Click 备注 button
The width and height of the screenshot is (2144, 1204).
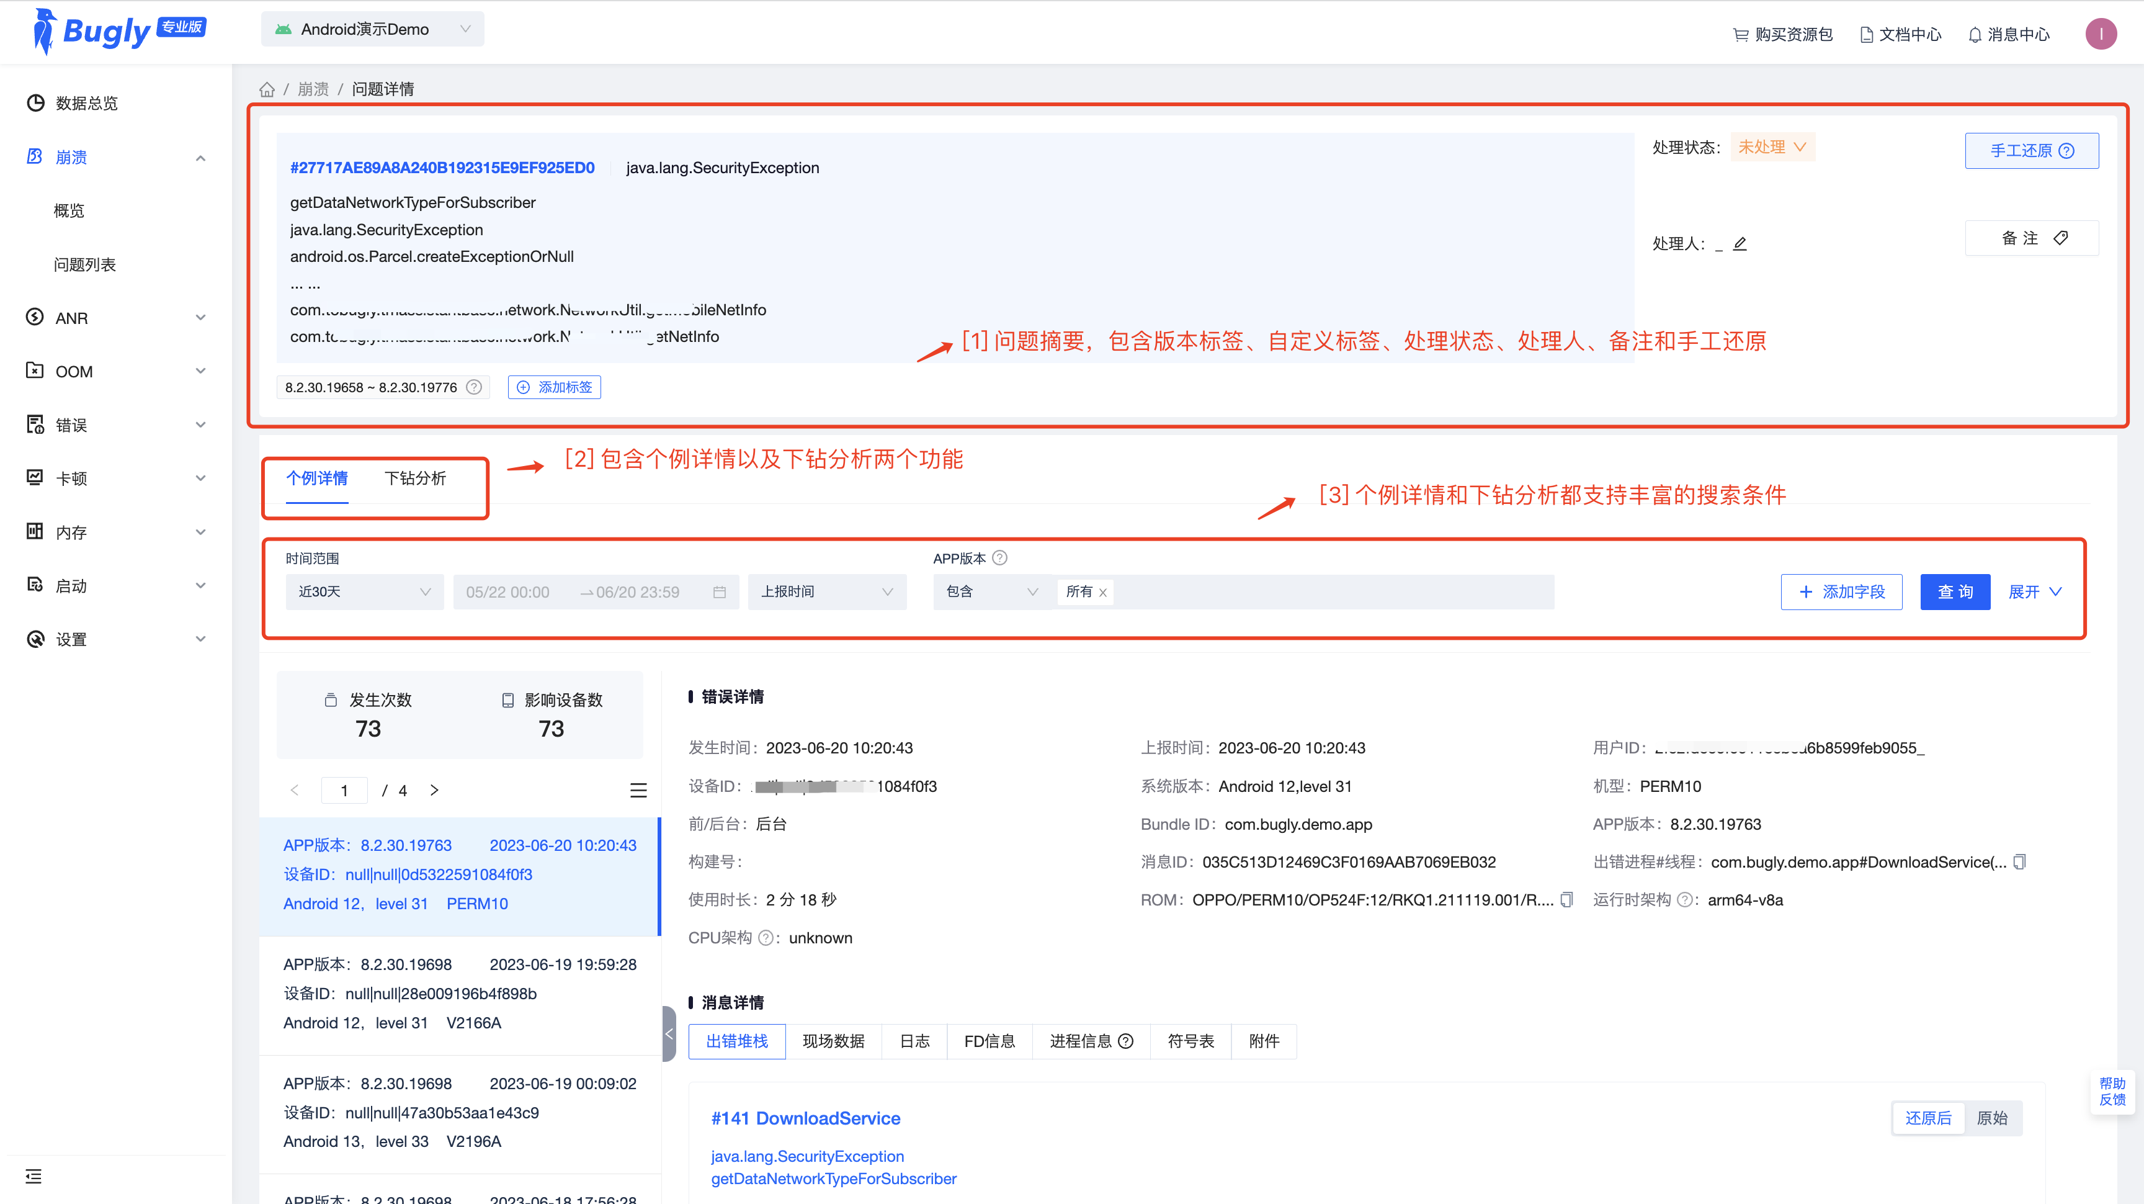2032,238
